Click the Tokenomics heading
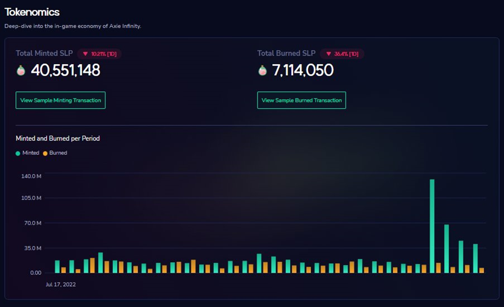Image resolution: width=504 pixels, height=307 pixels. [32, 12]
